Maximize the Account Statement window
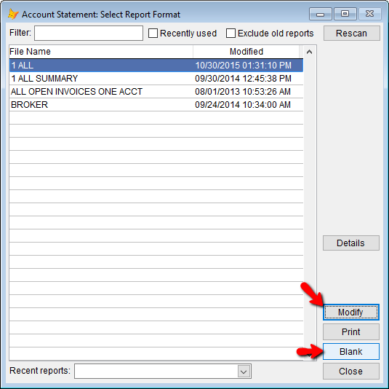Viewport: 389px width, 389px height. tap(345, 14)
